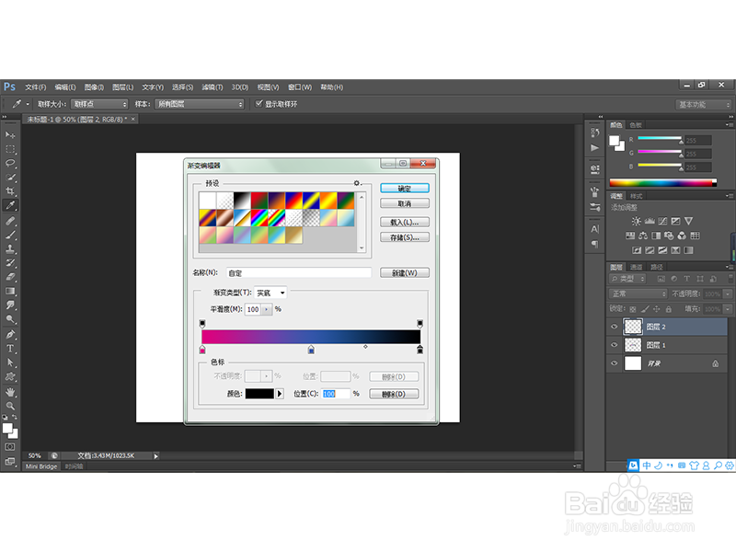Click the Brightness/Contrast adjustment icon
The image size is (736, 552).
click(636, 221)
